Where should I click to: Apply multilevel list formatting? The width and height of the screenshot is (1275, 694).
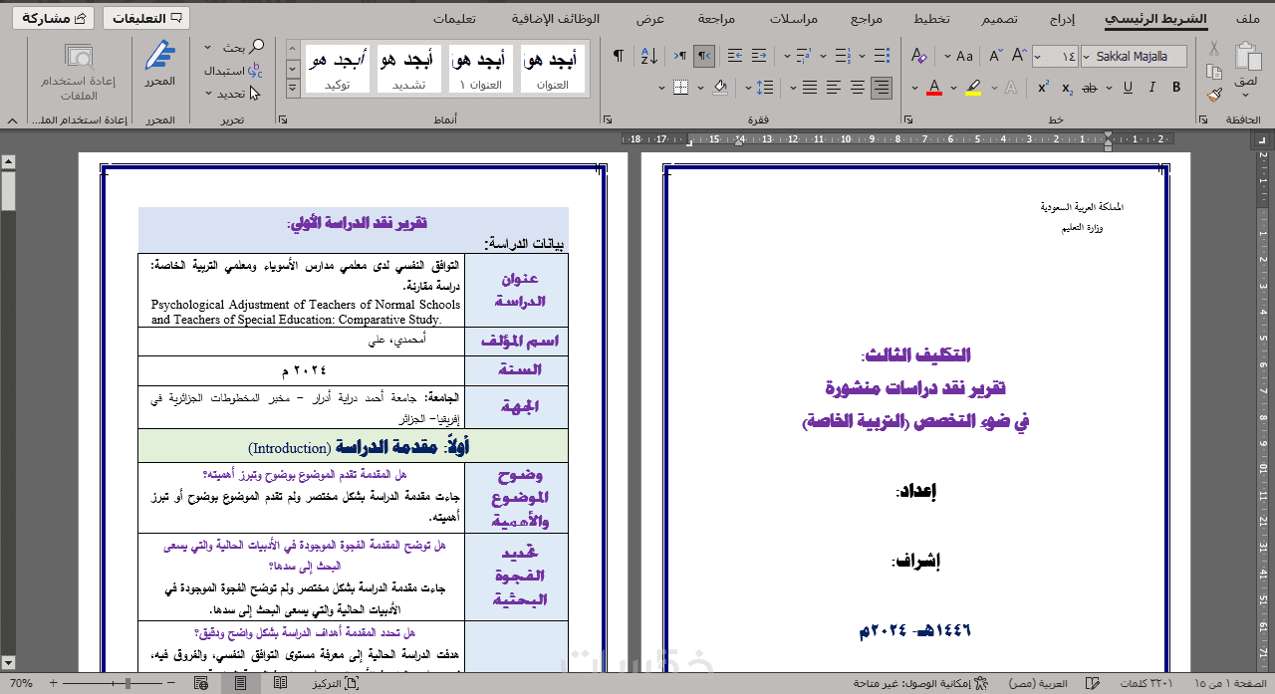(804, 56)
